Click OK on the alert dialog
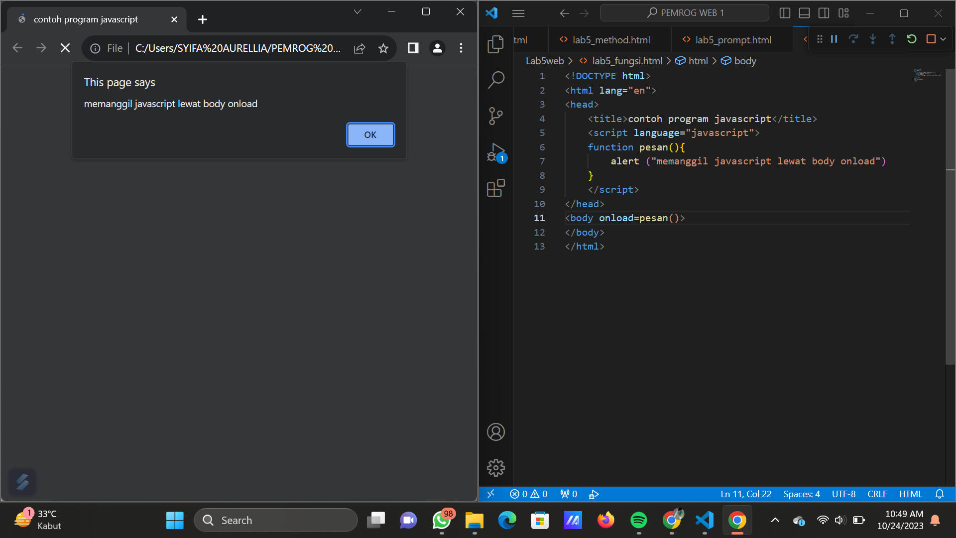Screen dimensions: 956x538 click(370, 134)
